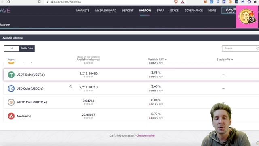Click the Change market link

pos(146,135)
